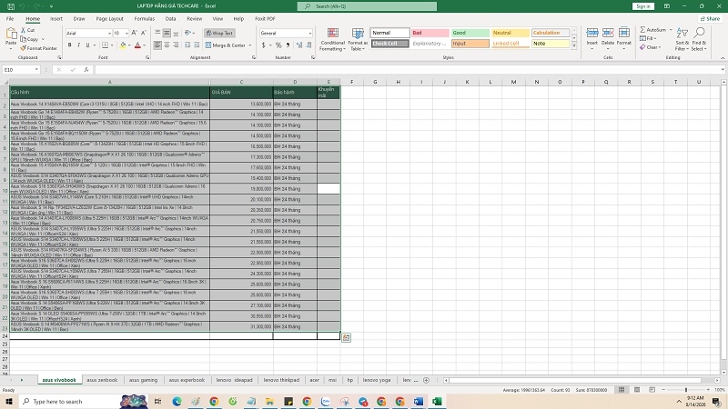
Task: Open Find & Select menu
Action: click(699, 39)
